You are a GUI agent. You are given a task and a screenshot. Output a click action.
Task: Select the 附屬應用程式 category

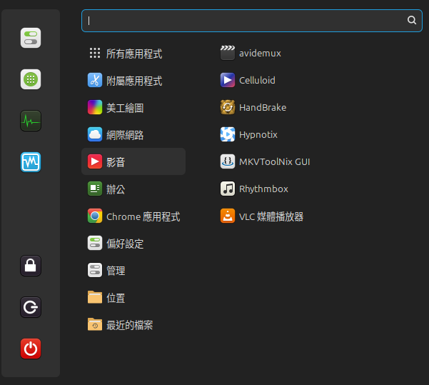click(133, 80)
